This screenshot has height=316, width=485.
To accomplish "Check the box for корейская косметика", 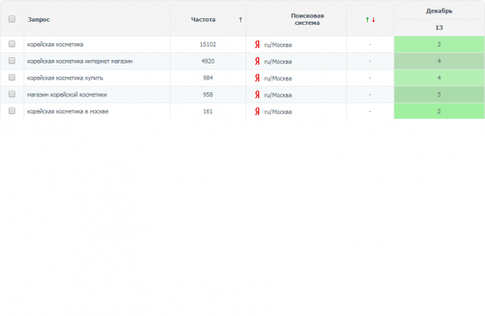I will tap(11, 44).
